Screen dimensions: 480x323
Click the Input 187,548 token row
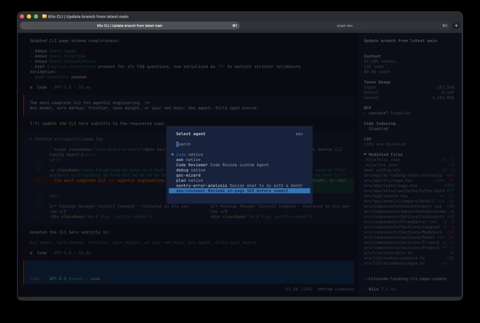[409, 87]
